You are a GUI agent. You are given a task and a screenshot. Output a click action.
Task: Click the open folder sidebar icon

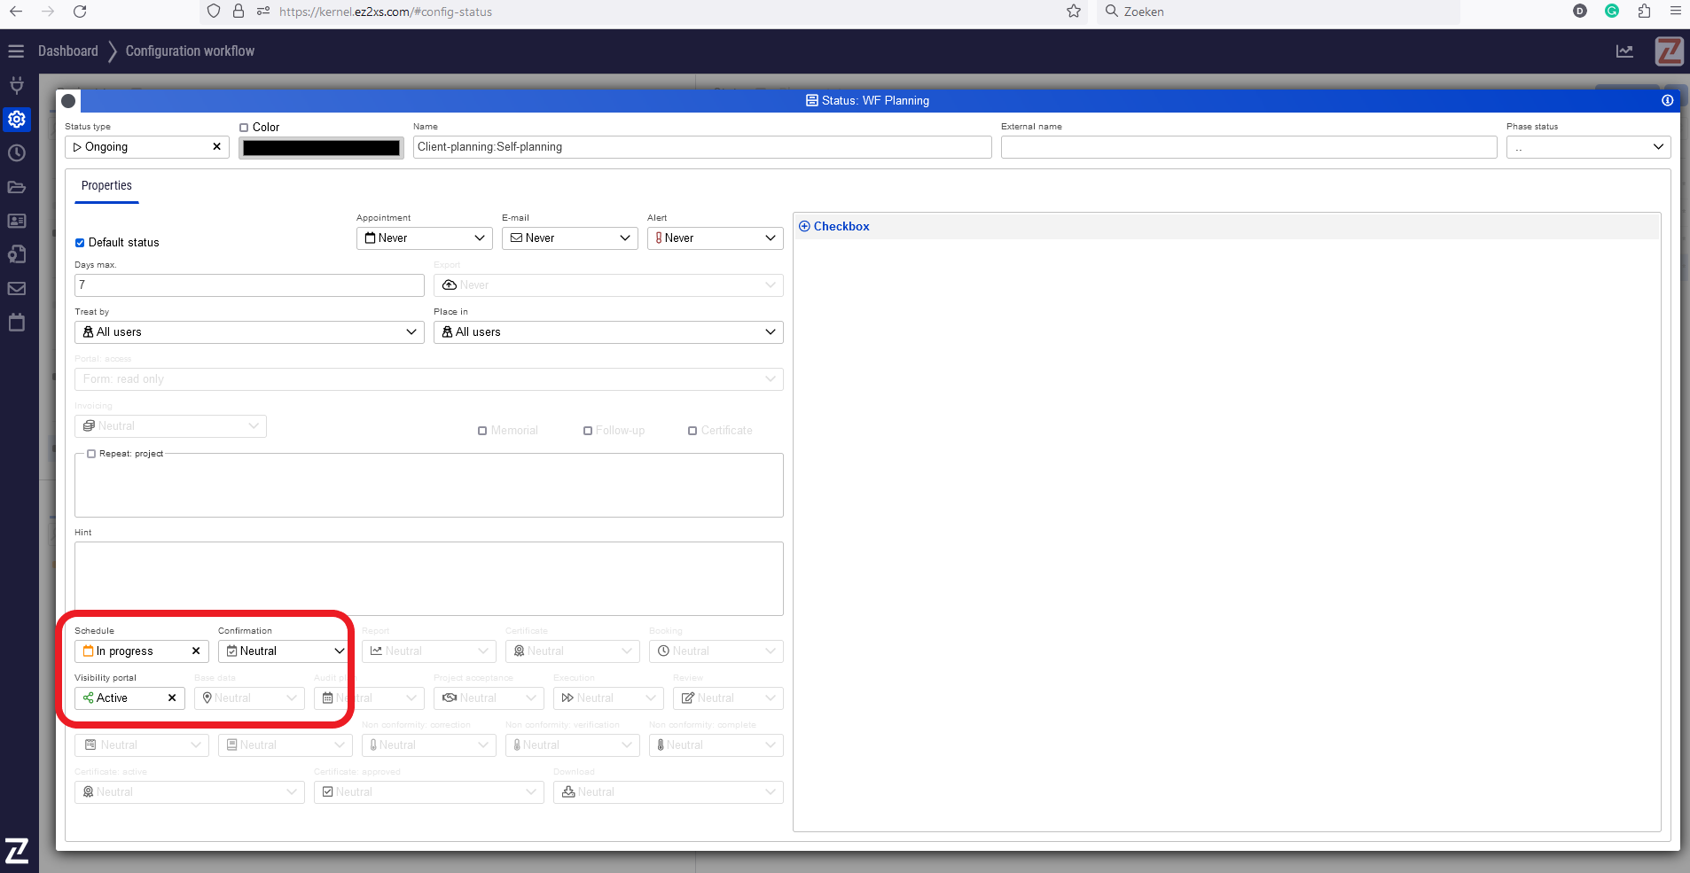tap(17, 187)
